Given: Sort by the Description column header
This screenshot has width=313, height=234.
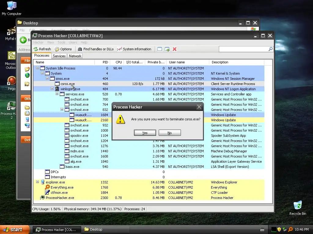Looking at the screenshot, I should [x=237, y=62].
